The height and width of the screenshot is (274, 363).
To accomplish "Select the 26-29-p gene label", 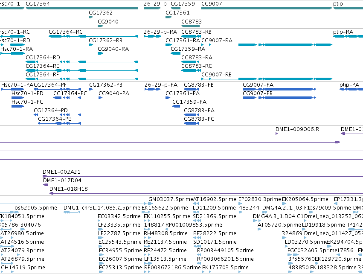I will click(x=155, y=4).
